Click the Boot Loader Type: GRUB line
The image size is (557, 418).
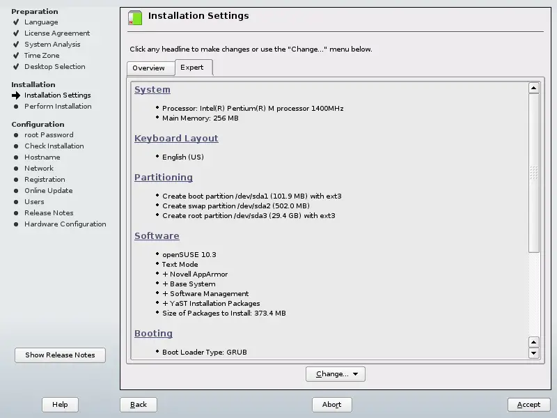205,353
